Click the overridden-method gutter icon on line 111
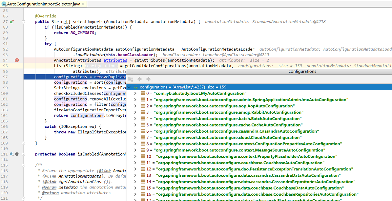 12,154
